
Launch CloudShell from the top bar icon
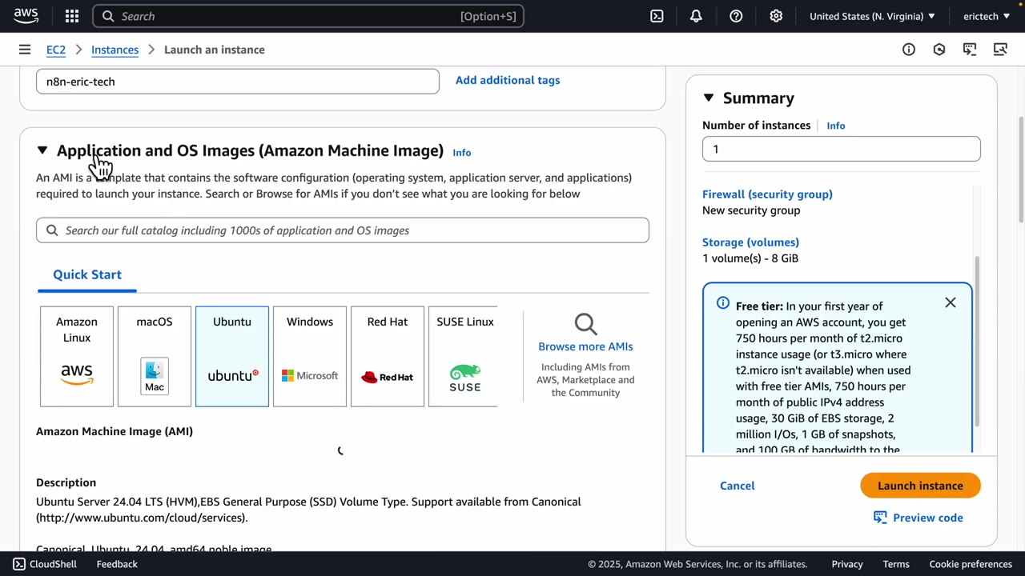point(657,16)
